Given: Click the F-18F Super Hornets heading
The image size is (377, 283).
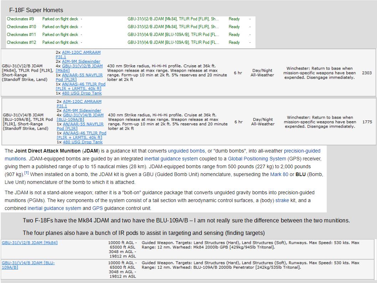Looking at the screenshot, I should (36, 10).
